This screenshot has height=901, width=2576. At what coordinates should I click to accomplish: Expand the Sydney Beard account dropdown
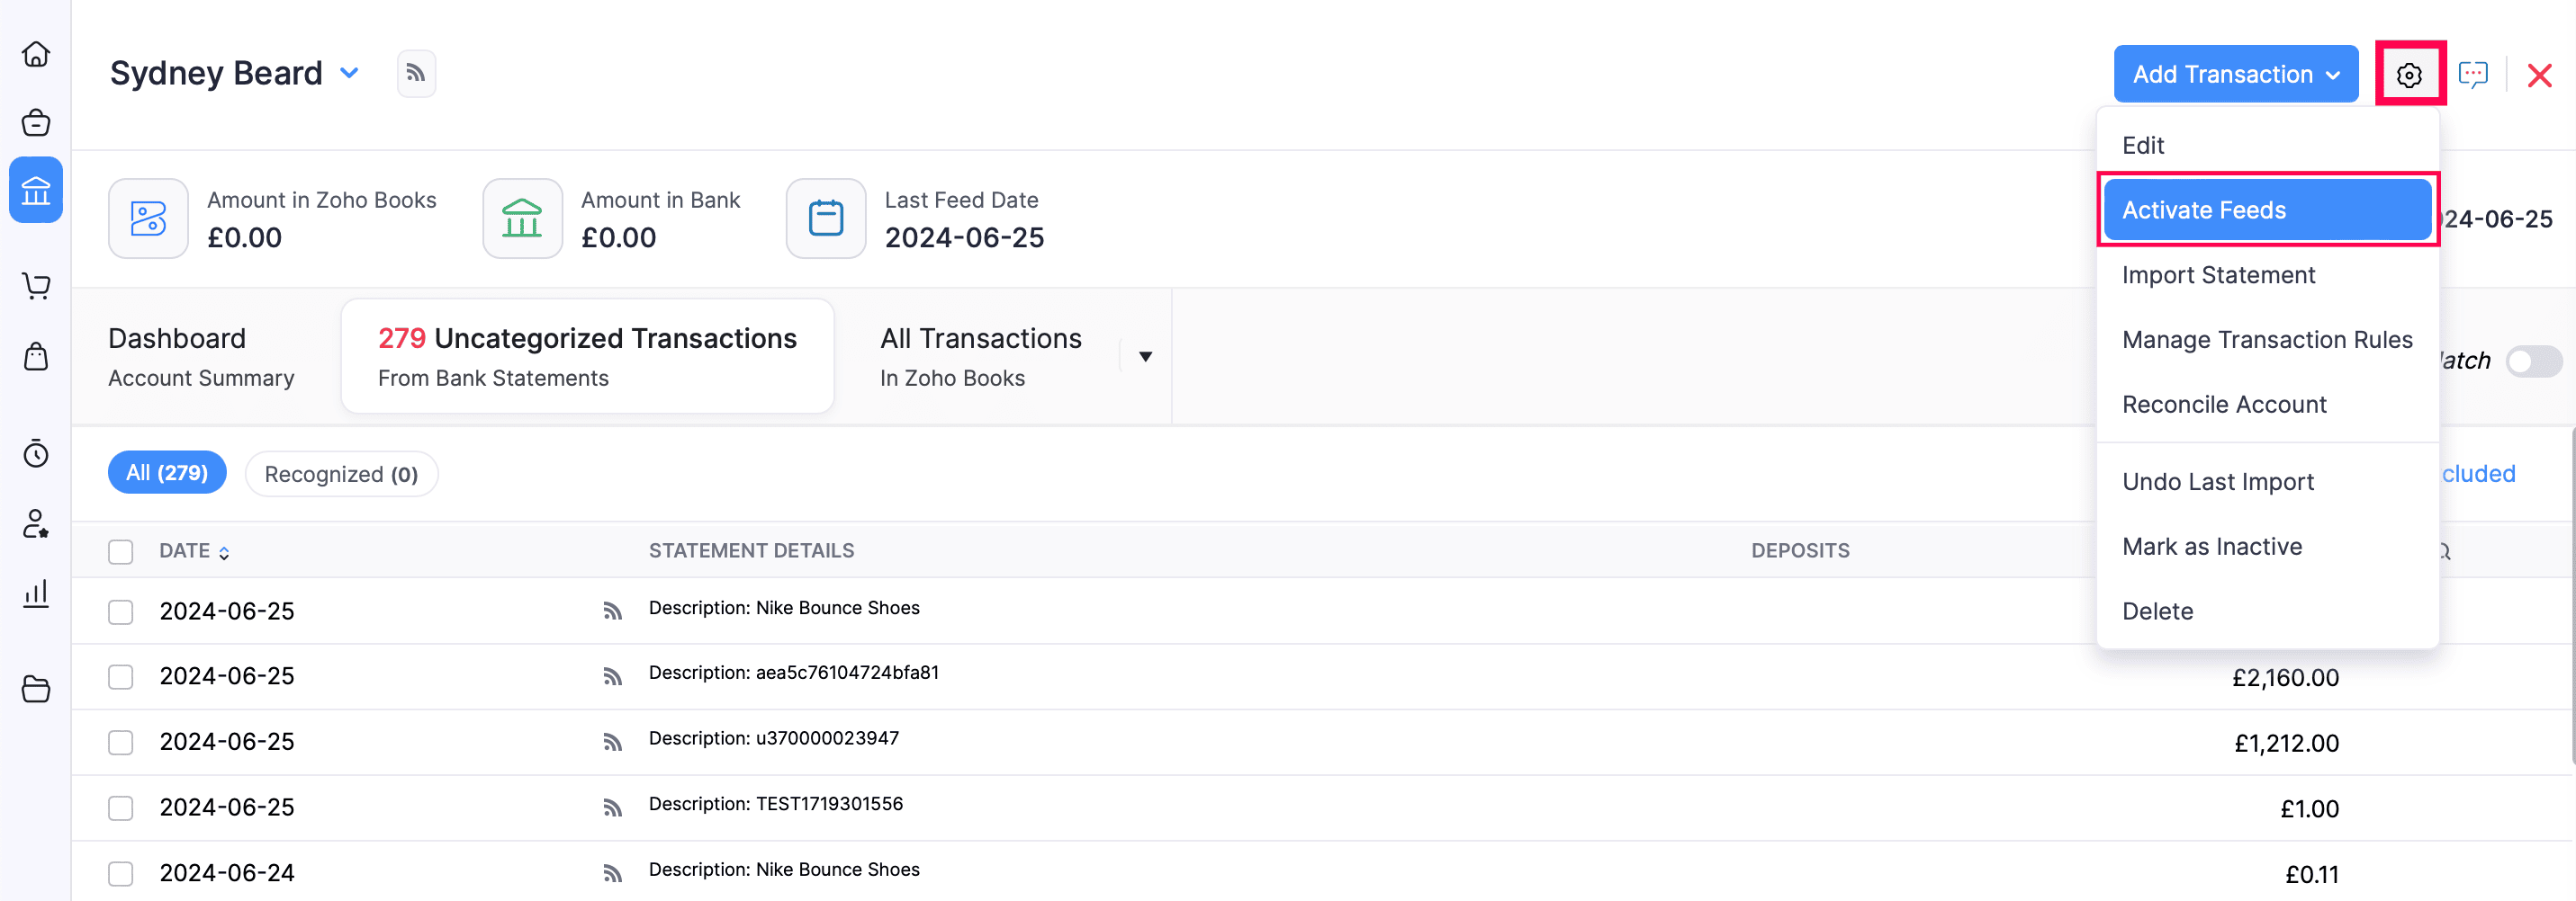[349, 73]
